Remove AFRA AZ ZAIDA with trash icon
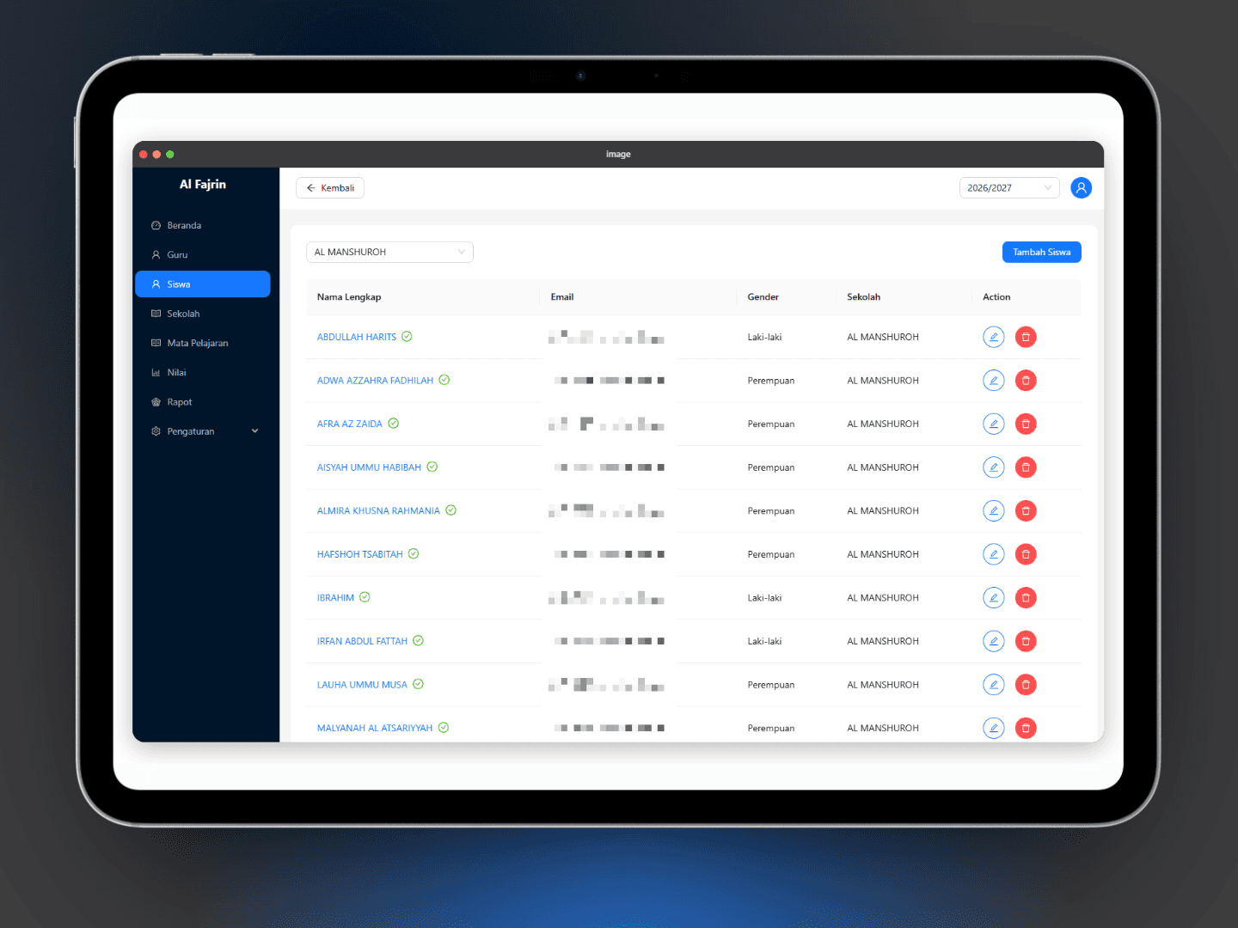Screen dimensions: 1238x928 point(1026,424)
